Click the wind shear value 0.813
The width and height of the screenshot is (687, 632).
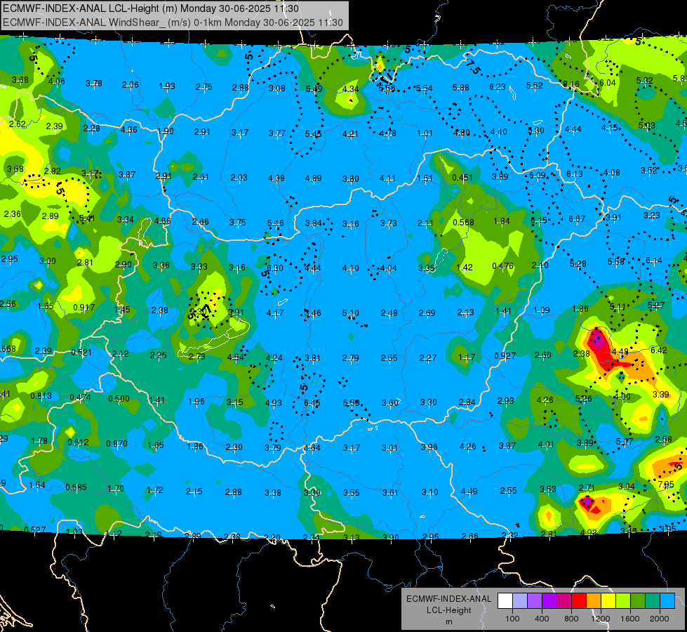41,396
